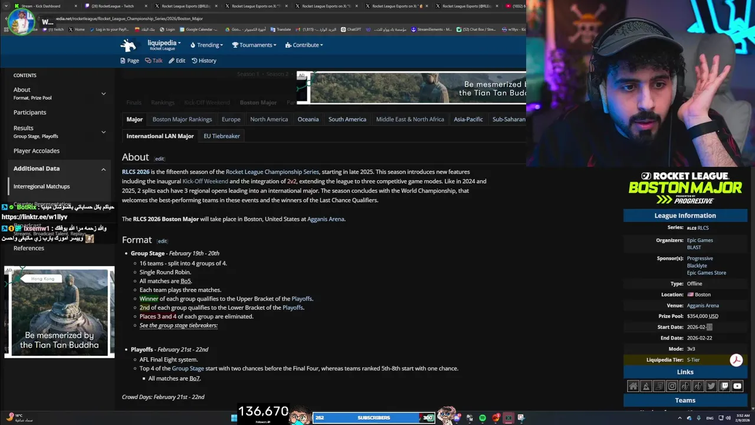Jump to Participants in contents sidebar
Image resolution: width=755 pixels, height=425 pixels.
(29, 112)
